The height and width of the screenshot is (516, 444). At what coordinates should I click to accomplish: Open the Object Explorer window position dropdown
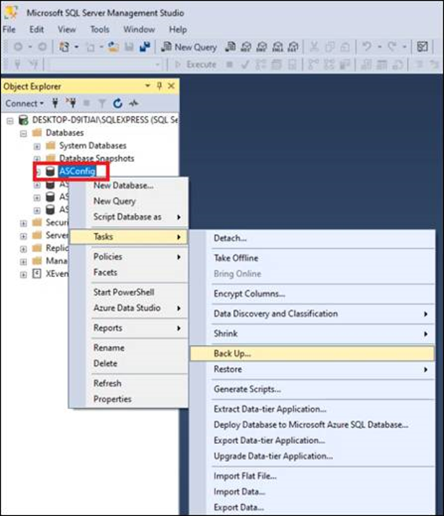point(147,86)
